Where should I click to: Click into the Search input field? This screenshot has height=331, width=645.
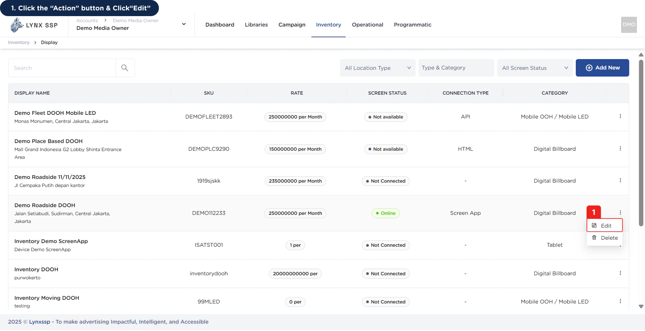point(62,68)
